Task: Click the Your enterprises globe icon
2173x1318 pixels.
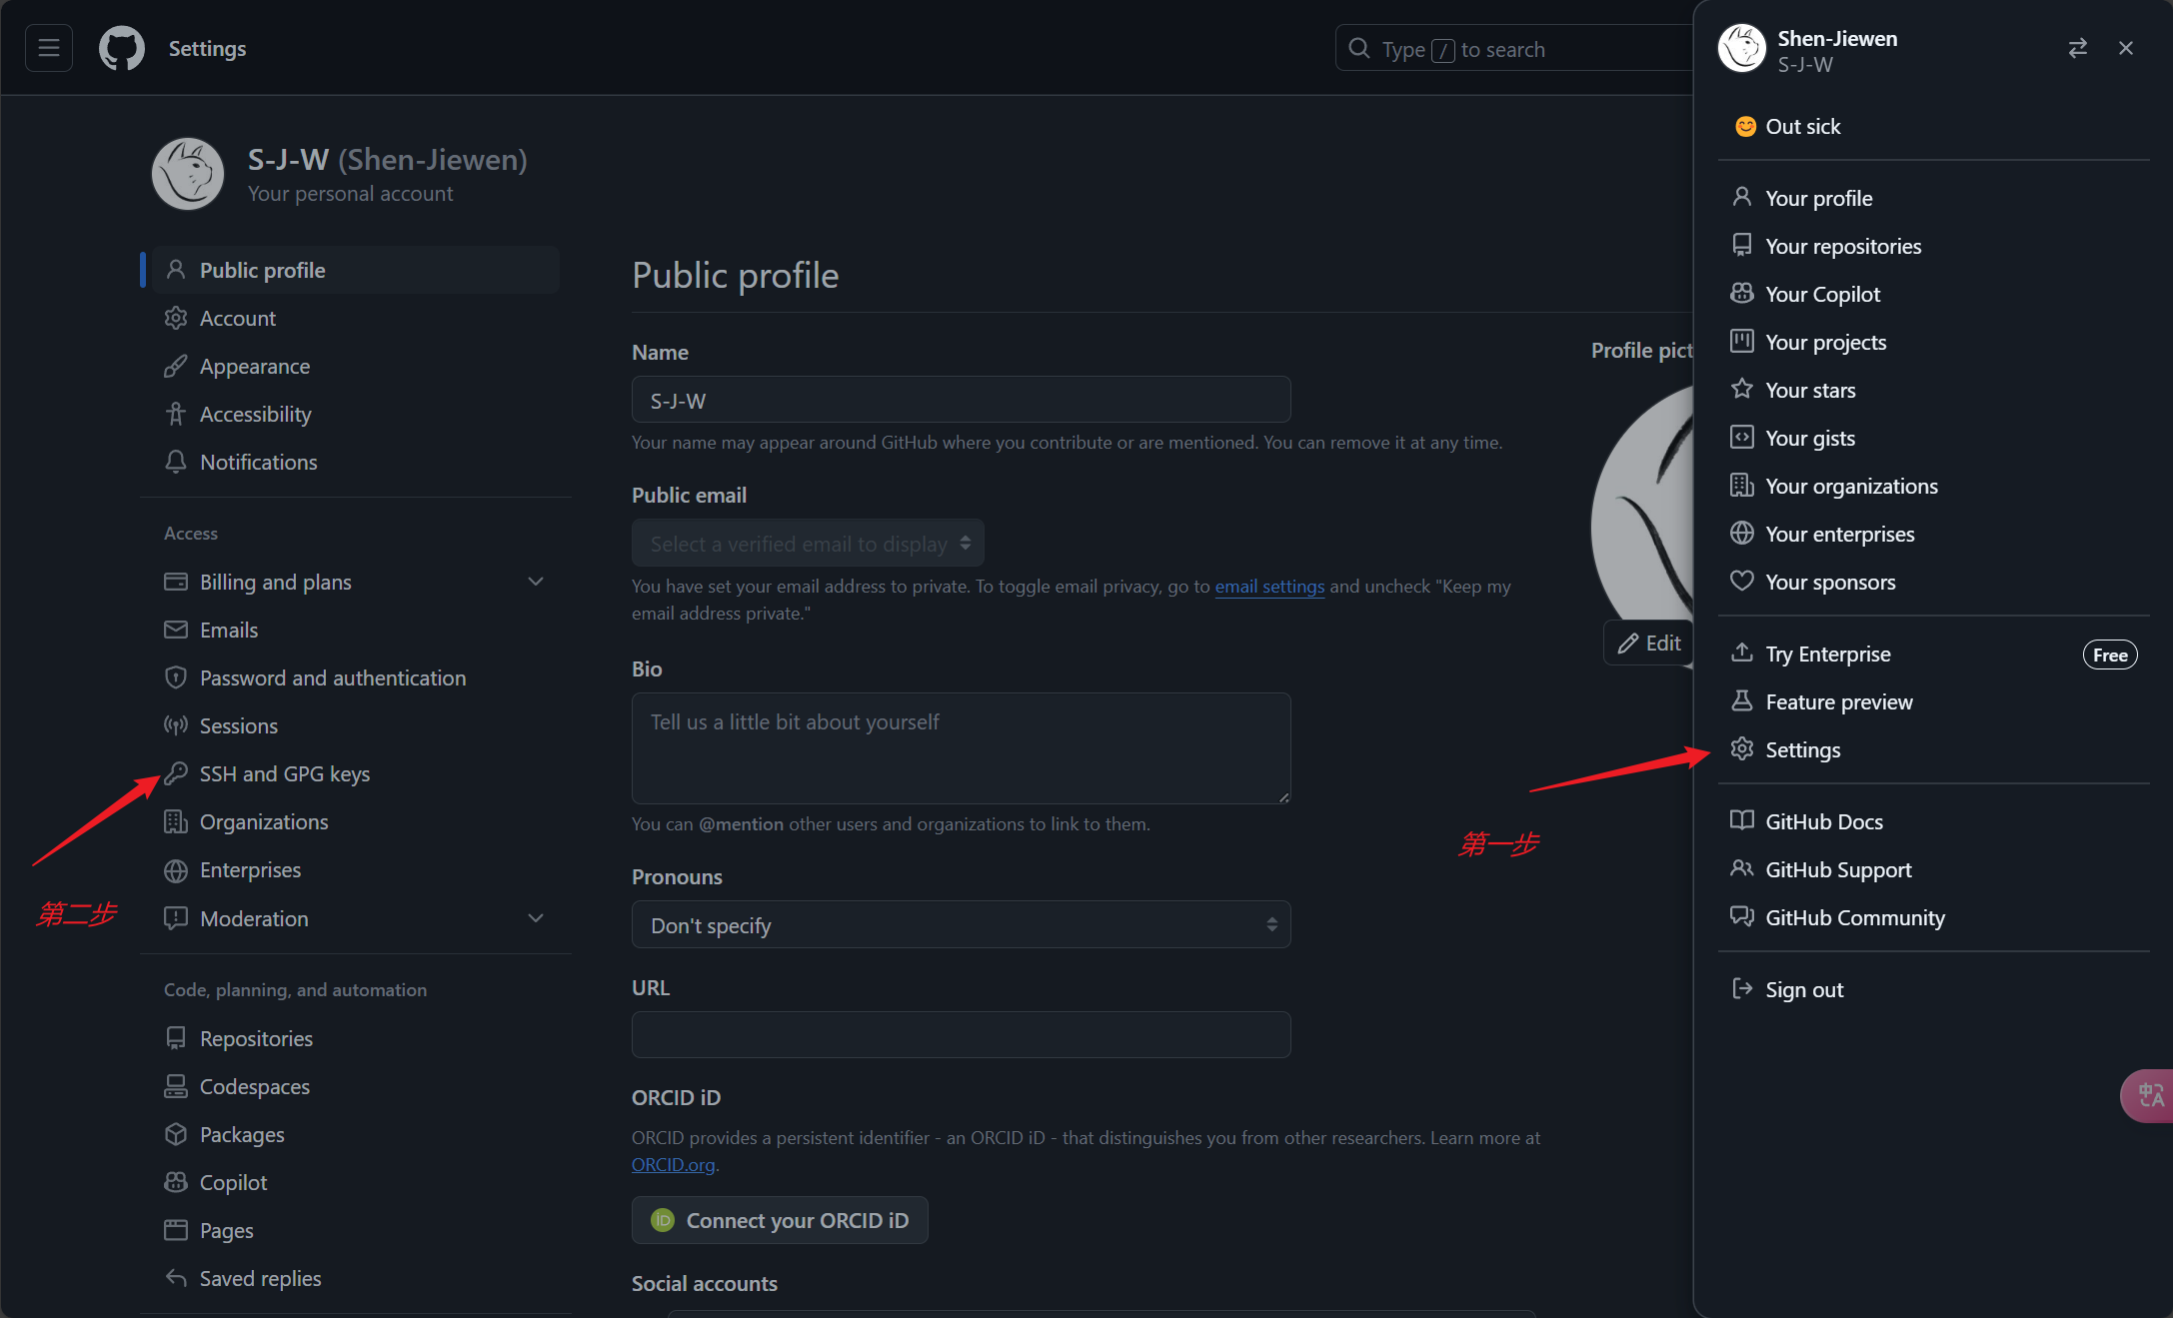Action: point(1741,534)
